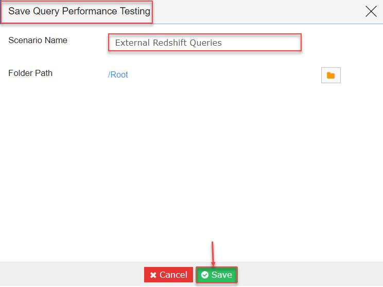Choose a different folder with the folder button
Viewport: 383px width, 287px height.
click(330, 75)
